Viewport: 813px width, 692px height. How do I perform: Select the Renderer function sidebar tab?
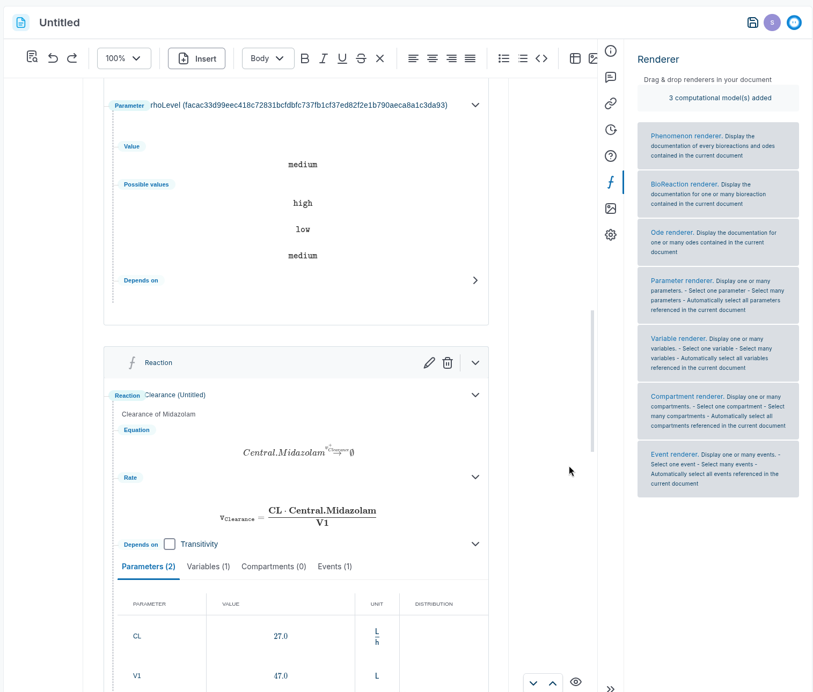(611, 182)
